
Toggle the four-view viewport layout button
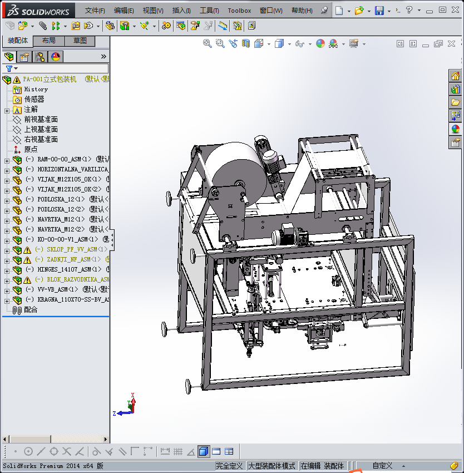229,451
